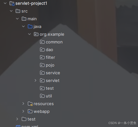Expand the servlet package chevron

36,80
